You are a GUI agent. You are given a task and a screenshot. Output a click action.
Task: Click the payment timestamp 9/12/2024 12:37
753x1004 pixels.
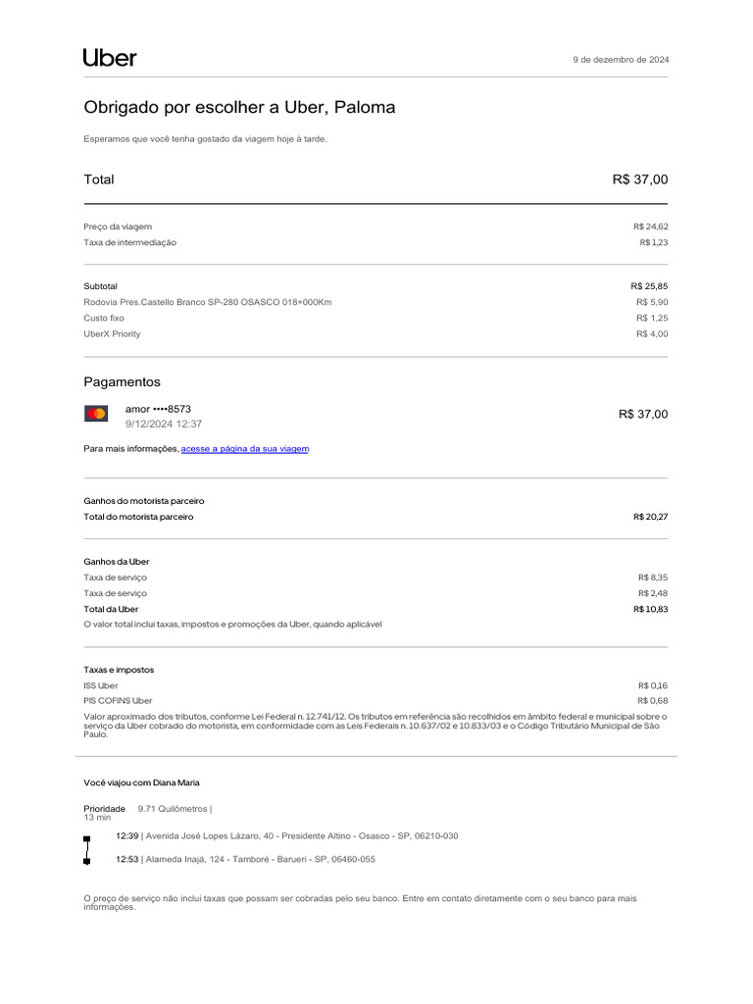coord(164,424)
